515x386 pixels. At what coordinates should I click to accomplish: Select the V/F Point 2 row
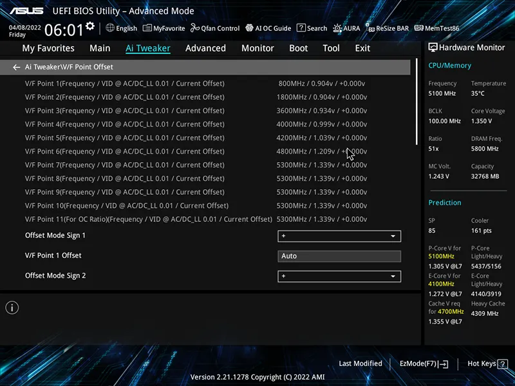(x=196, y=97)
